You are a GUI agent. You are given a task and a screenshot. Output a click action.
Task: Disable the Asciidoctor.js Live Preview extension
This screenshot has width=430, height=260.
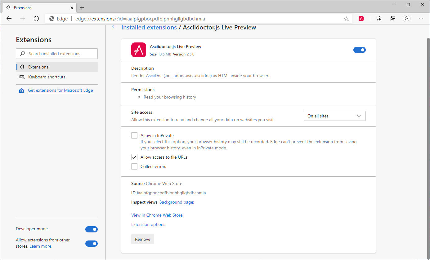coord(359,50)
